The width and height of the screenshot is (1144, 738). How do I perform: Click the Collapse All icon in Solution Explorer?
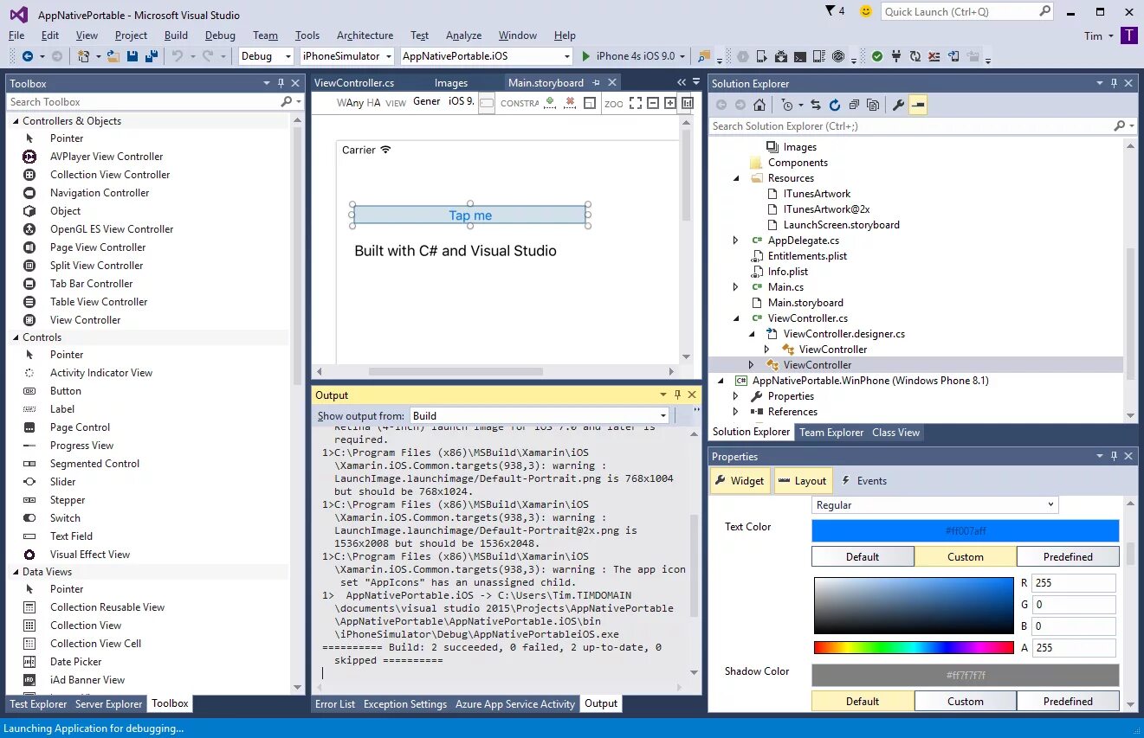[854, 105]
